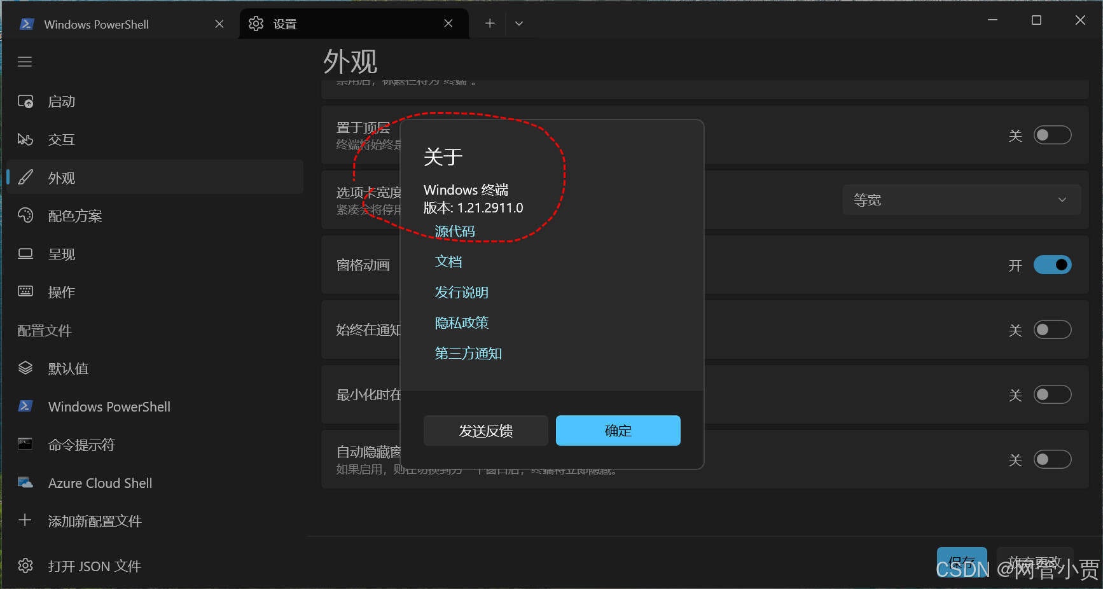
Task: Click the 配色方案 palette icon
Action: pyautogui.click(x=25, y=216)
